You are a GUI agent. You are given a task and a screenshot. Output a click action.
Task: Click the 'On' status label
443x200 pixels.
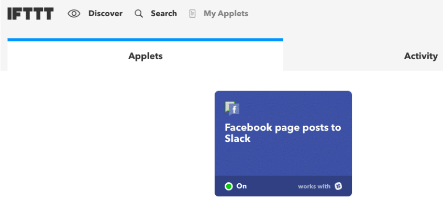pos(241,186)
